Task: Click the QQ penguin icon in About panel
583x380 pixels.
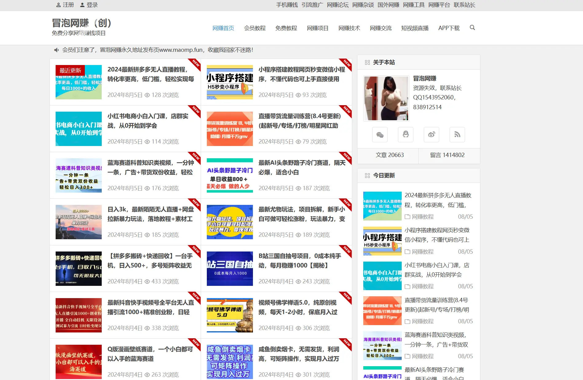Action: pyautogui.click(x=406, y=135)
